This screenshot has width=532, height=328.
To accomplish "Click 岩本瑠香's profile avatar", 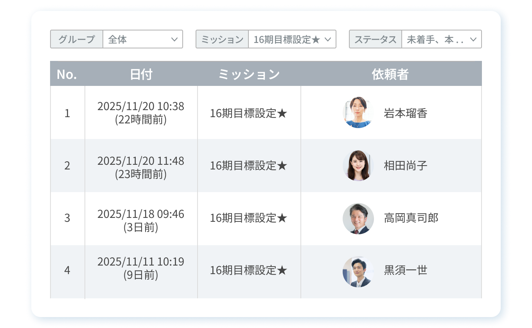I will pyautogui.click(x=358, y=113).
